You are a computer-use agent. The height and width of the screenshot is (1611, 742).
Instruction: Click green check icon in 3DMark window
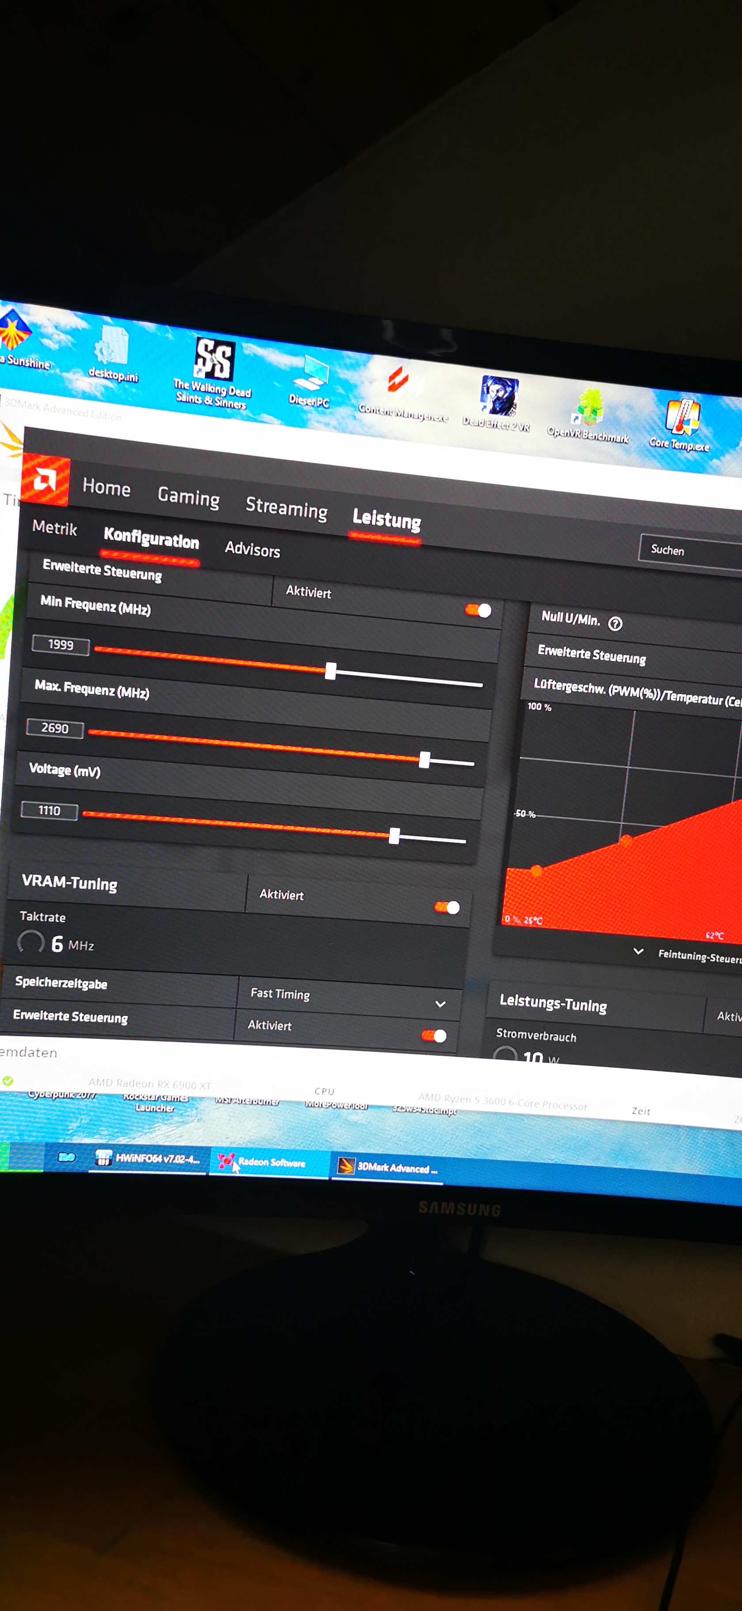8,1081
